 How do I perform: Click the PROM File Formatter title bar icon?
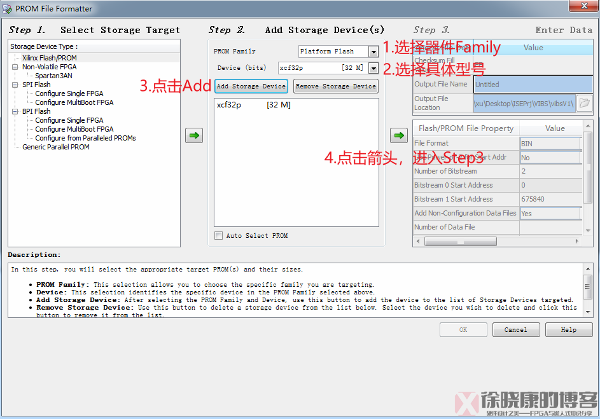(6, 8)
